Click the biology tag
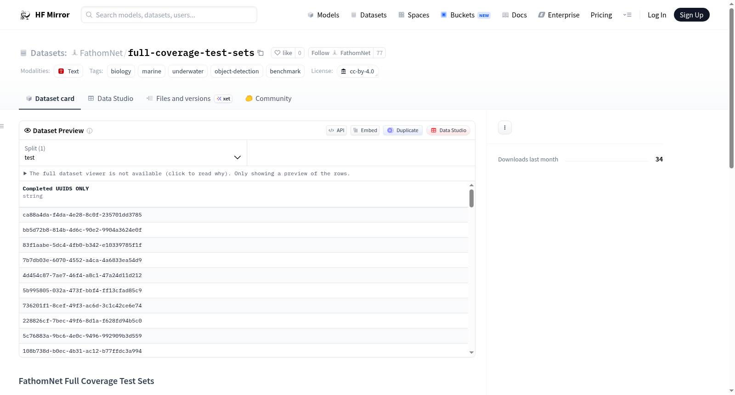The height and width of the screenshot is (395, 735). (121, 71)
